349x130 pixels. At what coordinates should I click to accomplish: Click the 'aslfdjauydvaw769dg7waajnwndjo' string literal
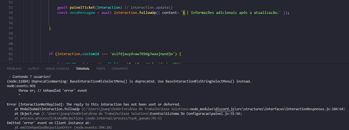(143, 54)
